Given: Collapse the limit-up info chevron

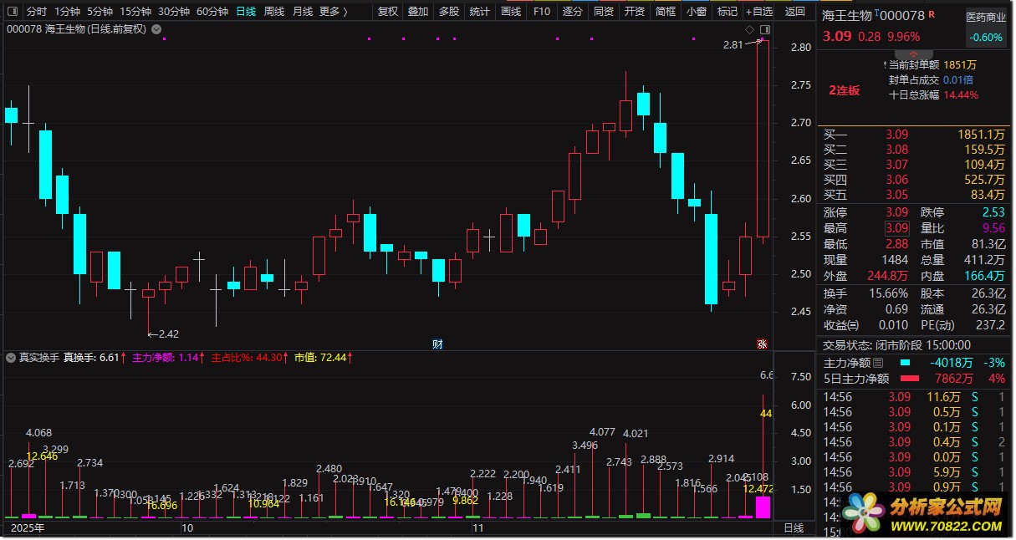Looking at the screenshot, I should [x=912, y=53].
